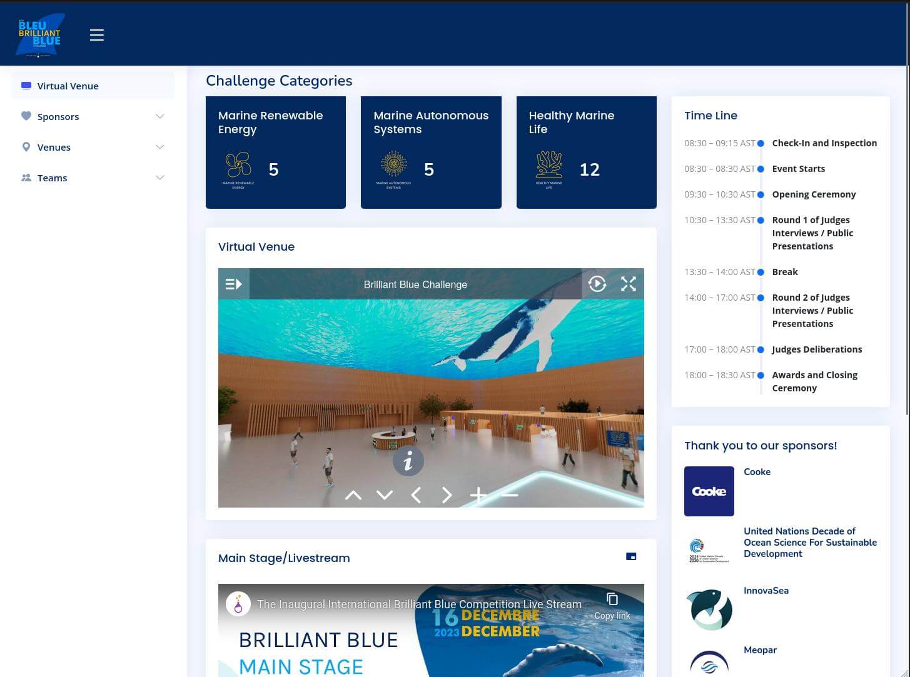Pan the venue view right
Screen dimensions: 910x677
click(x=447, y=495)
